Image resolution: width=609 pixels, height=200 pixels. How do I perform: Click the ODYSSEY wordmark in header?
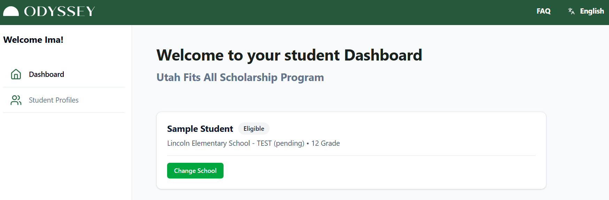tap(60, 11)
